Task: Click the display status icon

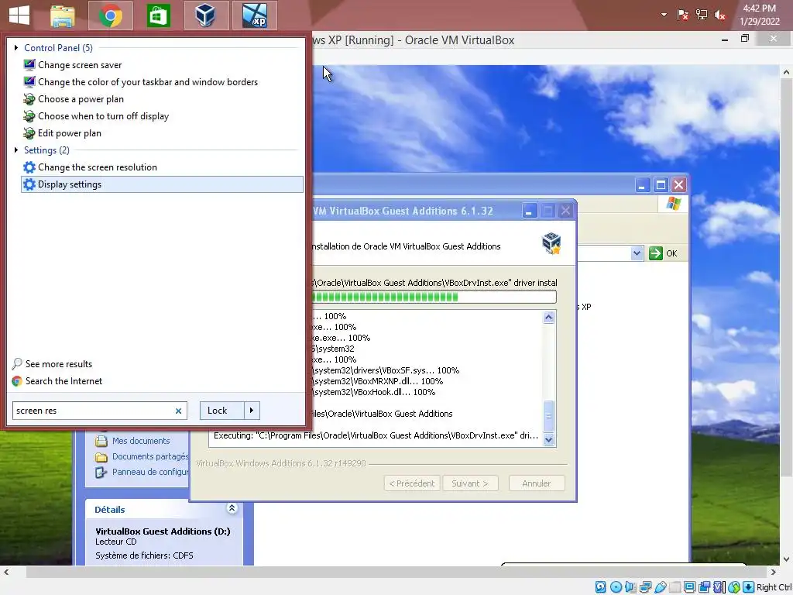Action: coord(689,587)
